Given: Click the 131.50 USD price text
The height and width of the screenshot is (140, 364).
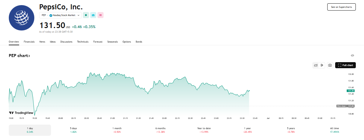Looking at the screenshot, I should click(55, 25).
